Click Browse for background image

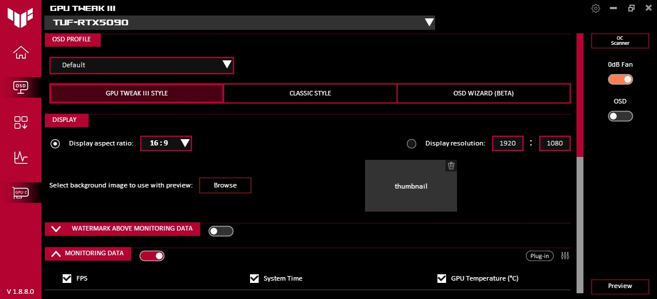click(225, 185)
